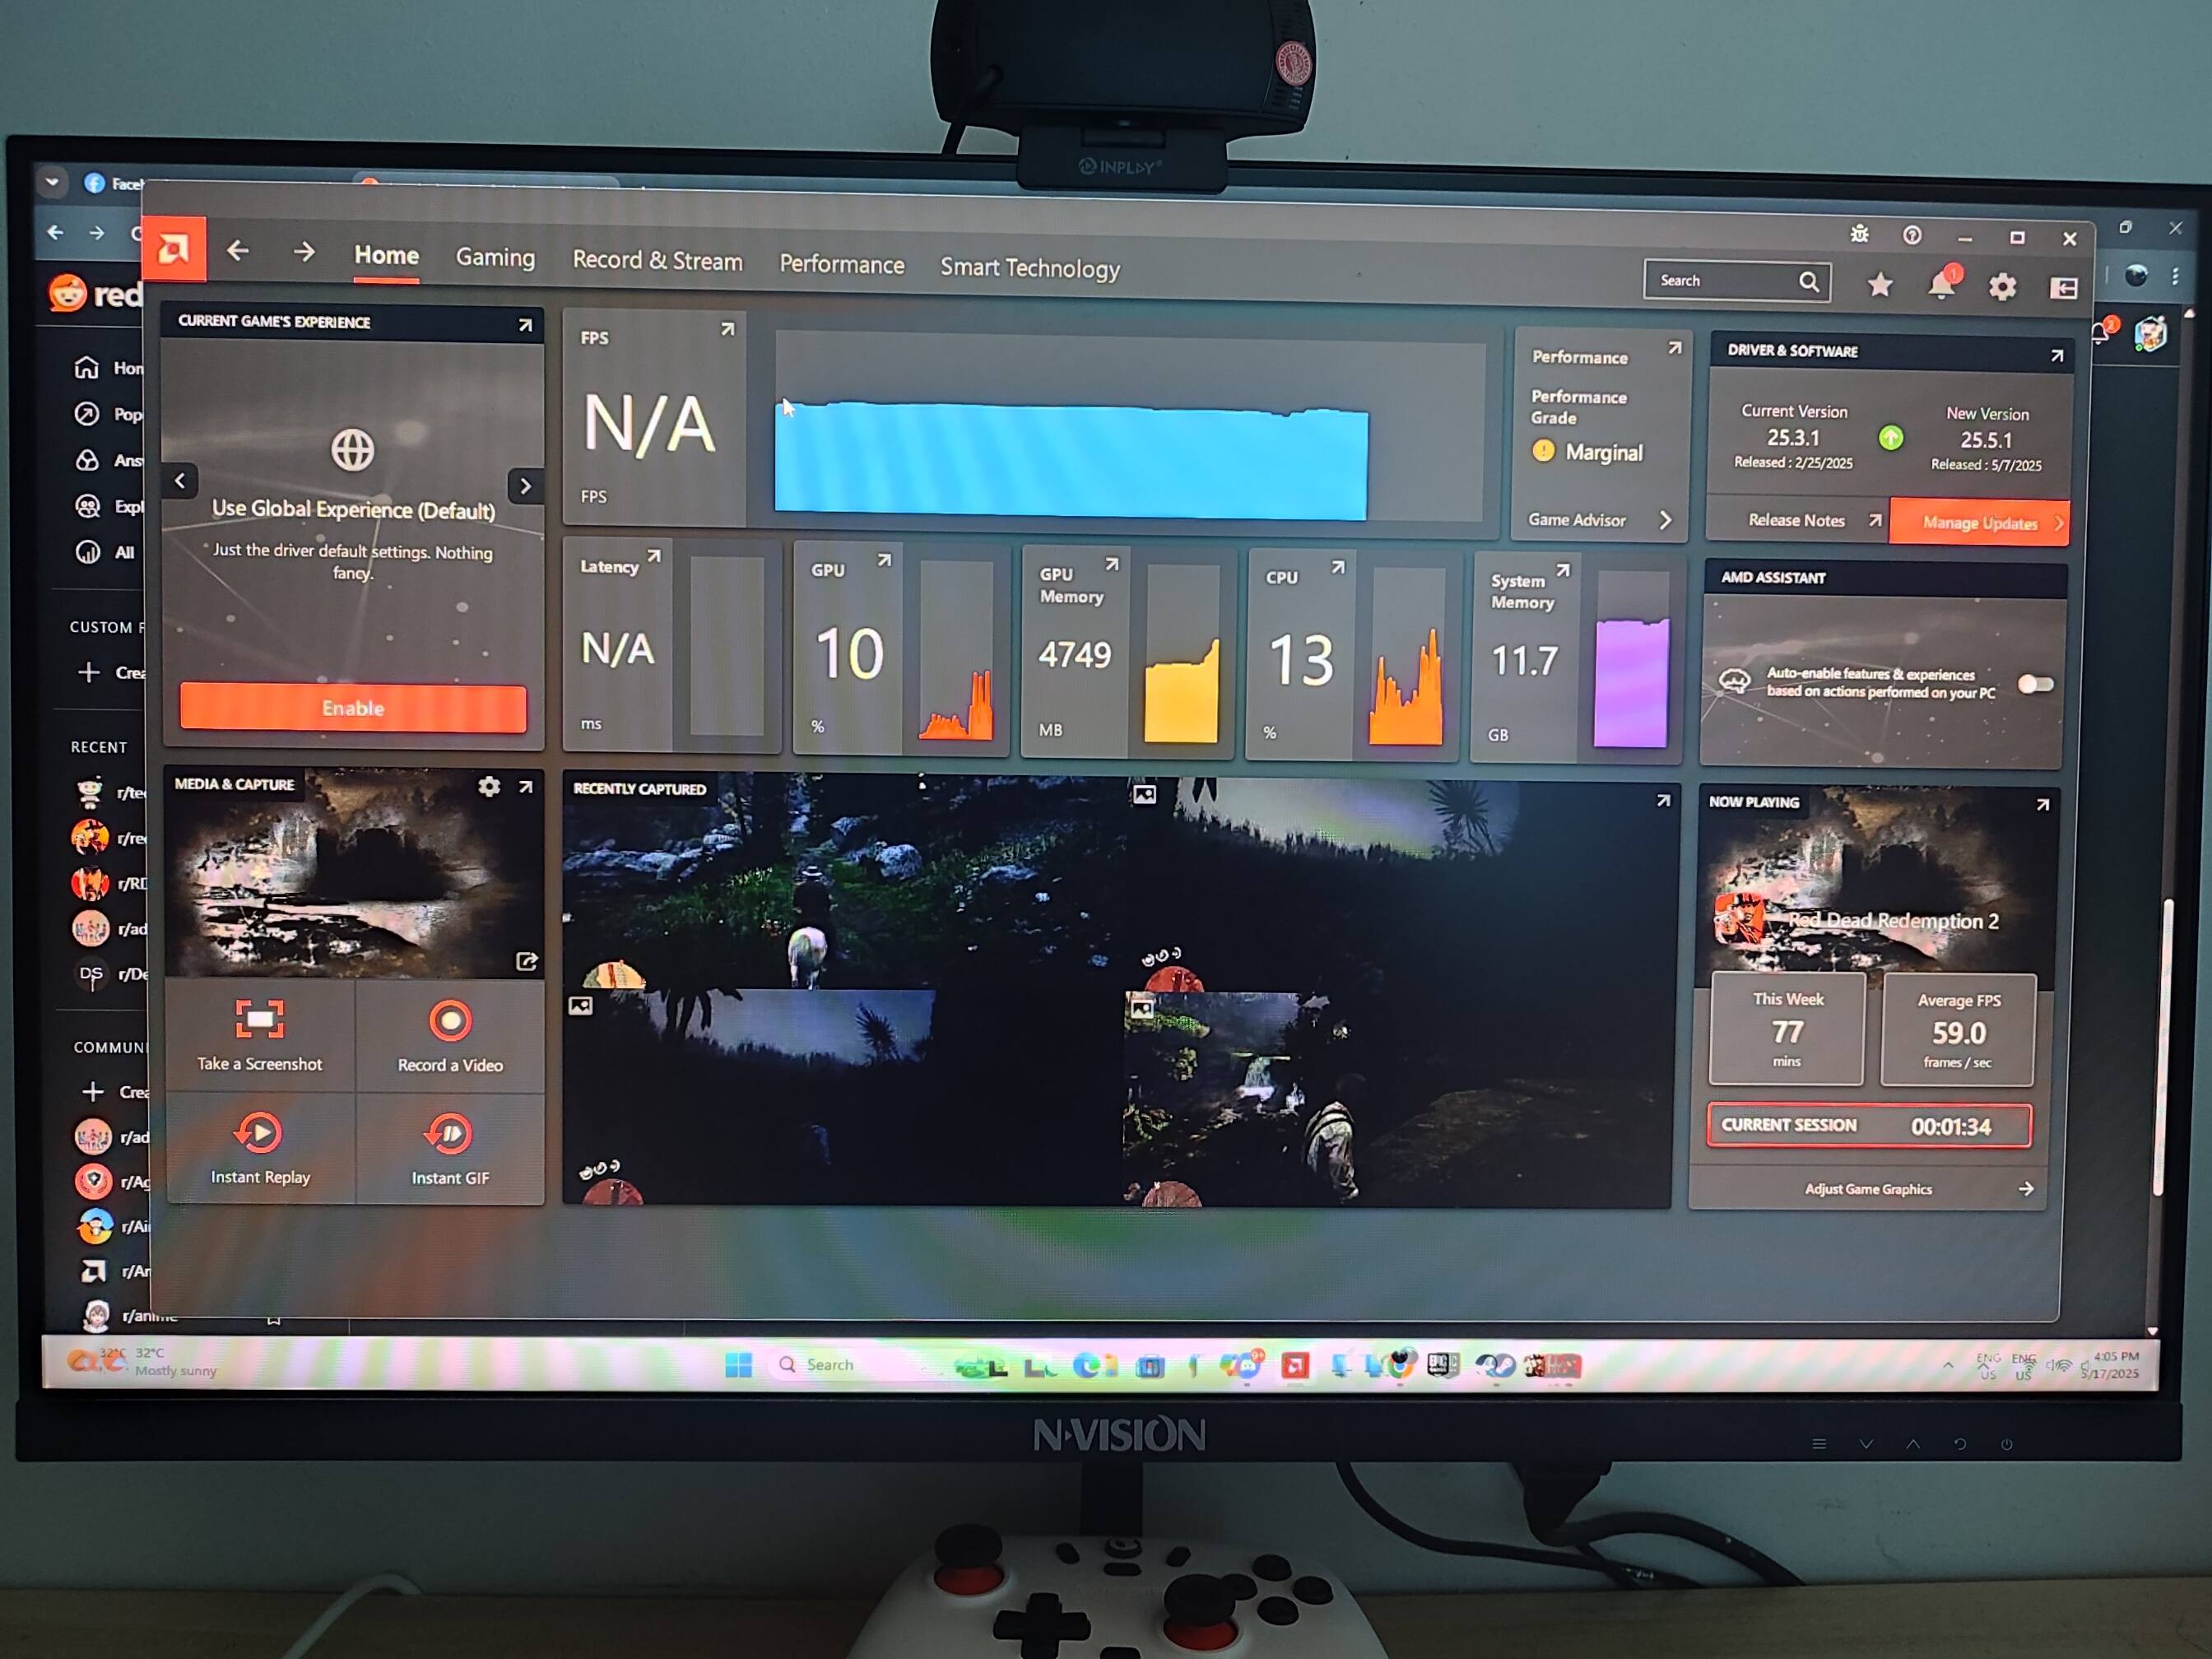This screenshot has height=1659, width=2212.
Task: Open the bug report tool icon
Action: click(1859, 234)
